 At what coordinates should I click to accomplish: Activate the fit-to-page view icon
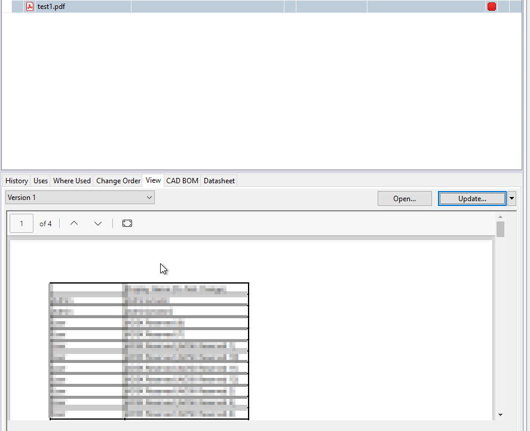click(x=127, y=223)
